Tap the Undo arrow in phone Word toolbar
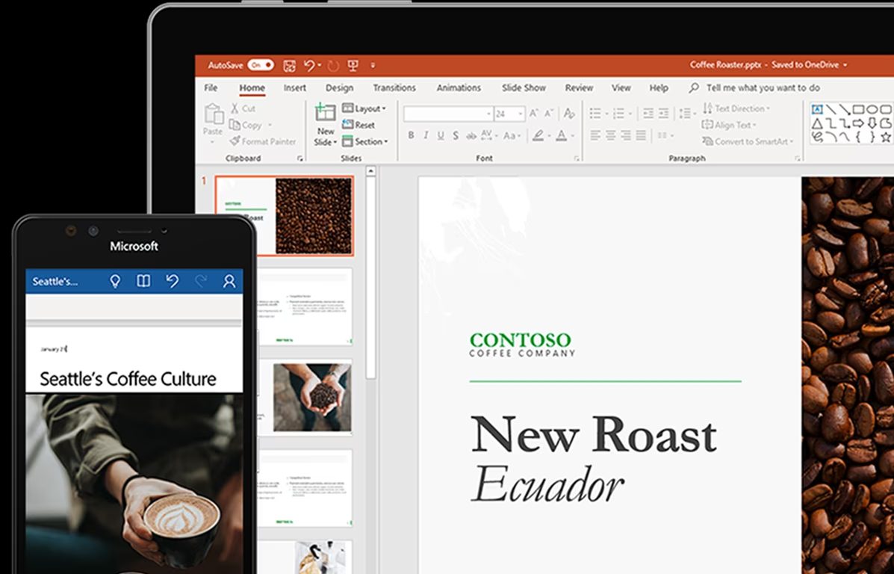The width and height of the screenshot is (894, 574). (173, 281)
